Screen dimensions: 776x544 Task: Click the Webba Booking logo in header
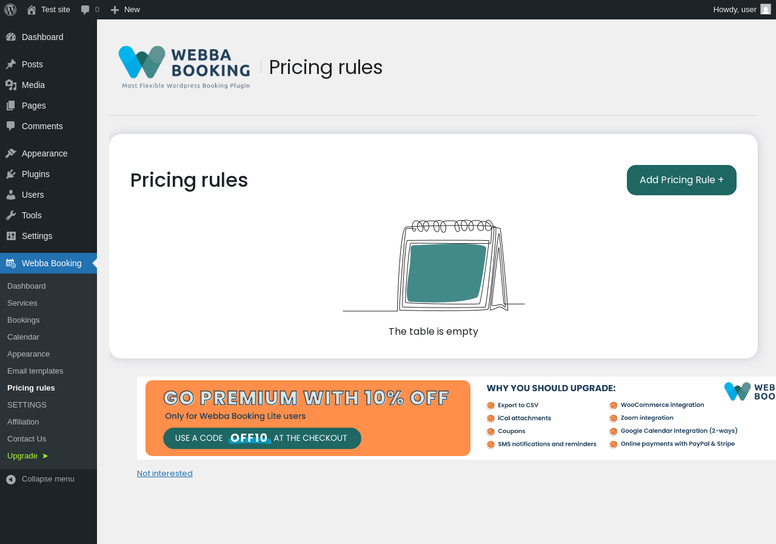(184, 67)
